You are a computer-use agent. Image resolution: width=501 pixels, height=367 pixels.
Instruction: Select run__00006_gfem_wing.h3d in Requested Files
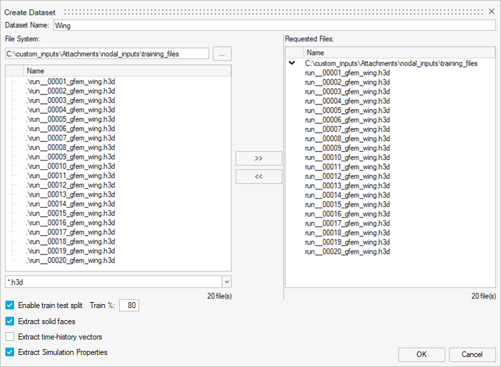click(347, 120)
